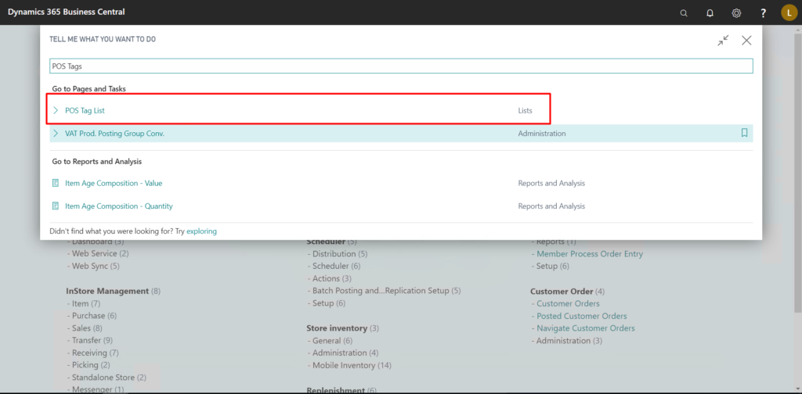Open Member Process Order Entry link
The height and width of the screenshot is (394, 802).
point(590,253)
